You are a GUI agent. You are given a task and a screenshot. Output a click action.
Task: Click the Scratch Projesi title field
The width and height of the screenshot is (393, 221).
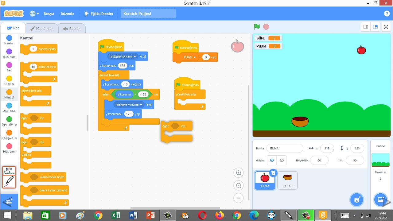point(148,14)
